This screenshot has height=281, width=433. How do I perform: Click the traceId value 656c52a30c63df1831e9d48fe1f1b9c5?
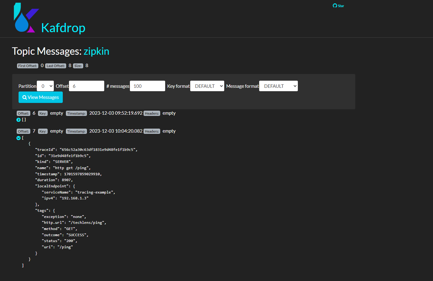pos(98,150)
